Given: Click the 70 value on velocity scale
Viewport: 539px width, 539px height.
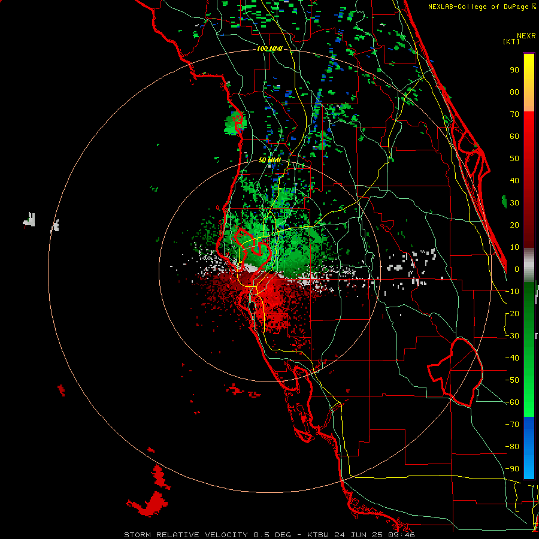Looking at the screenshot, I should (514, 114).
